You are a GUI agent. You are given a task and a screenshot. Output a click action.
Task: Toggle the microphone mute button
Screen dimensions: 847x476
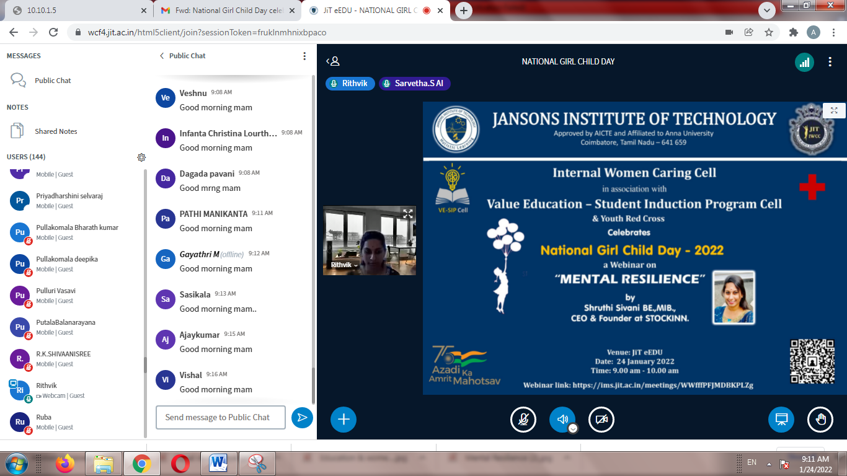(523, 420)
